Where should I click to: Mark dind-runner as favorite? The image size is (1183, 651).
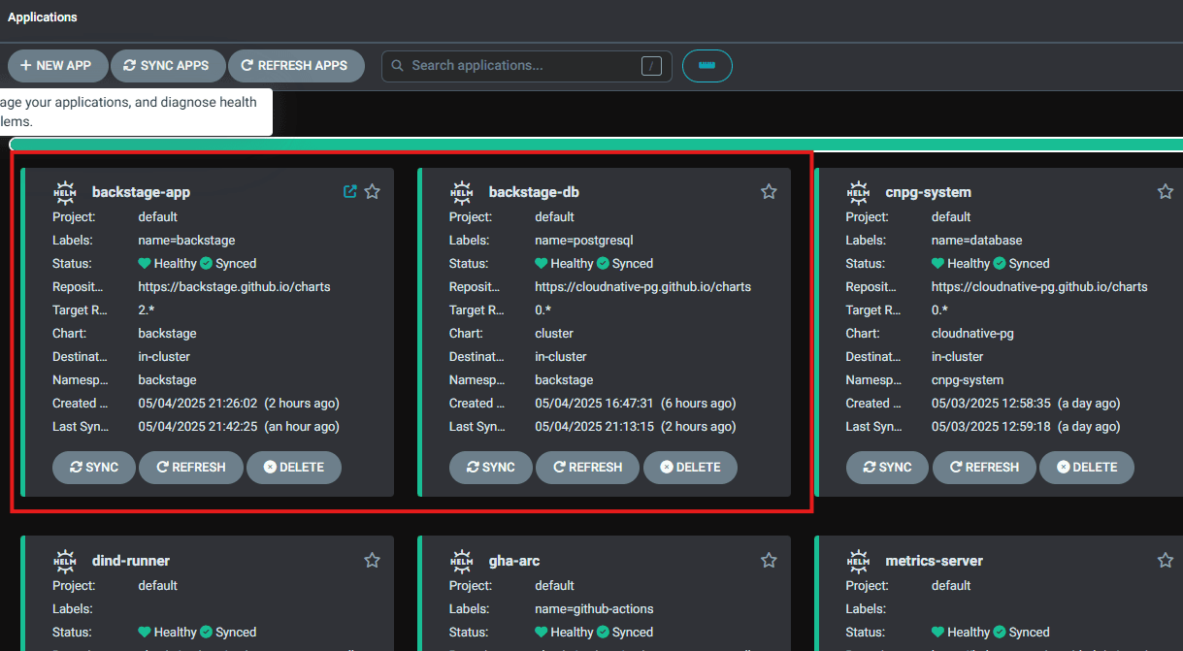coord(372,561)
